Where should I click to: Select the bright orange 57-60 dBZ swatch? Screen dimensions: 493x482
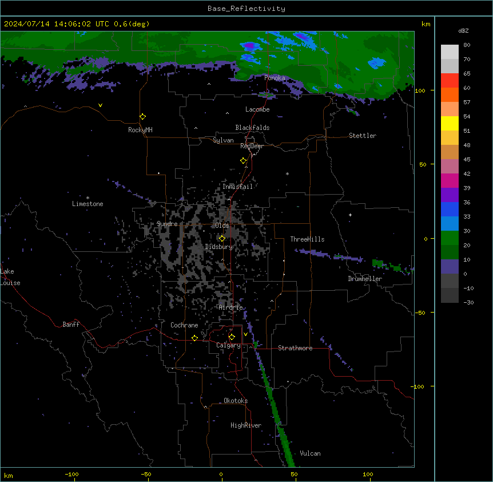450,94
